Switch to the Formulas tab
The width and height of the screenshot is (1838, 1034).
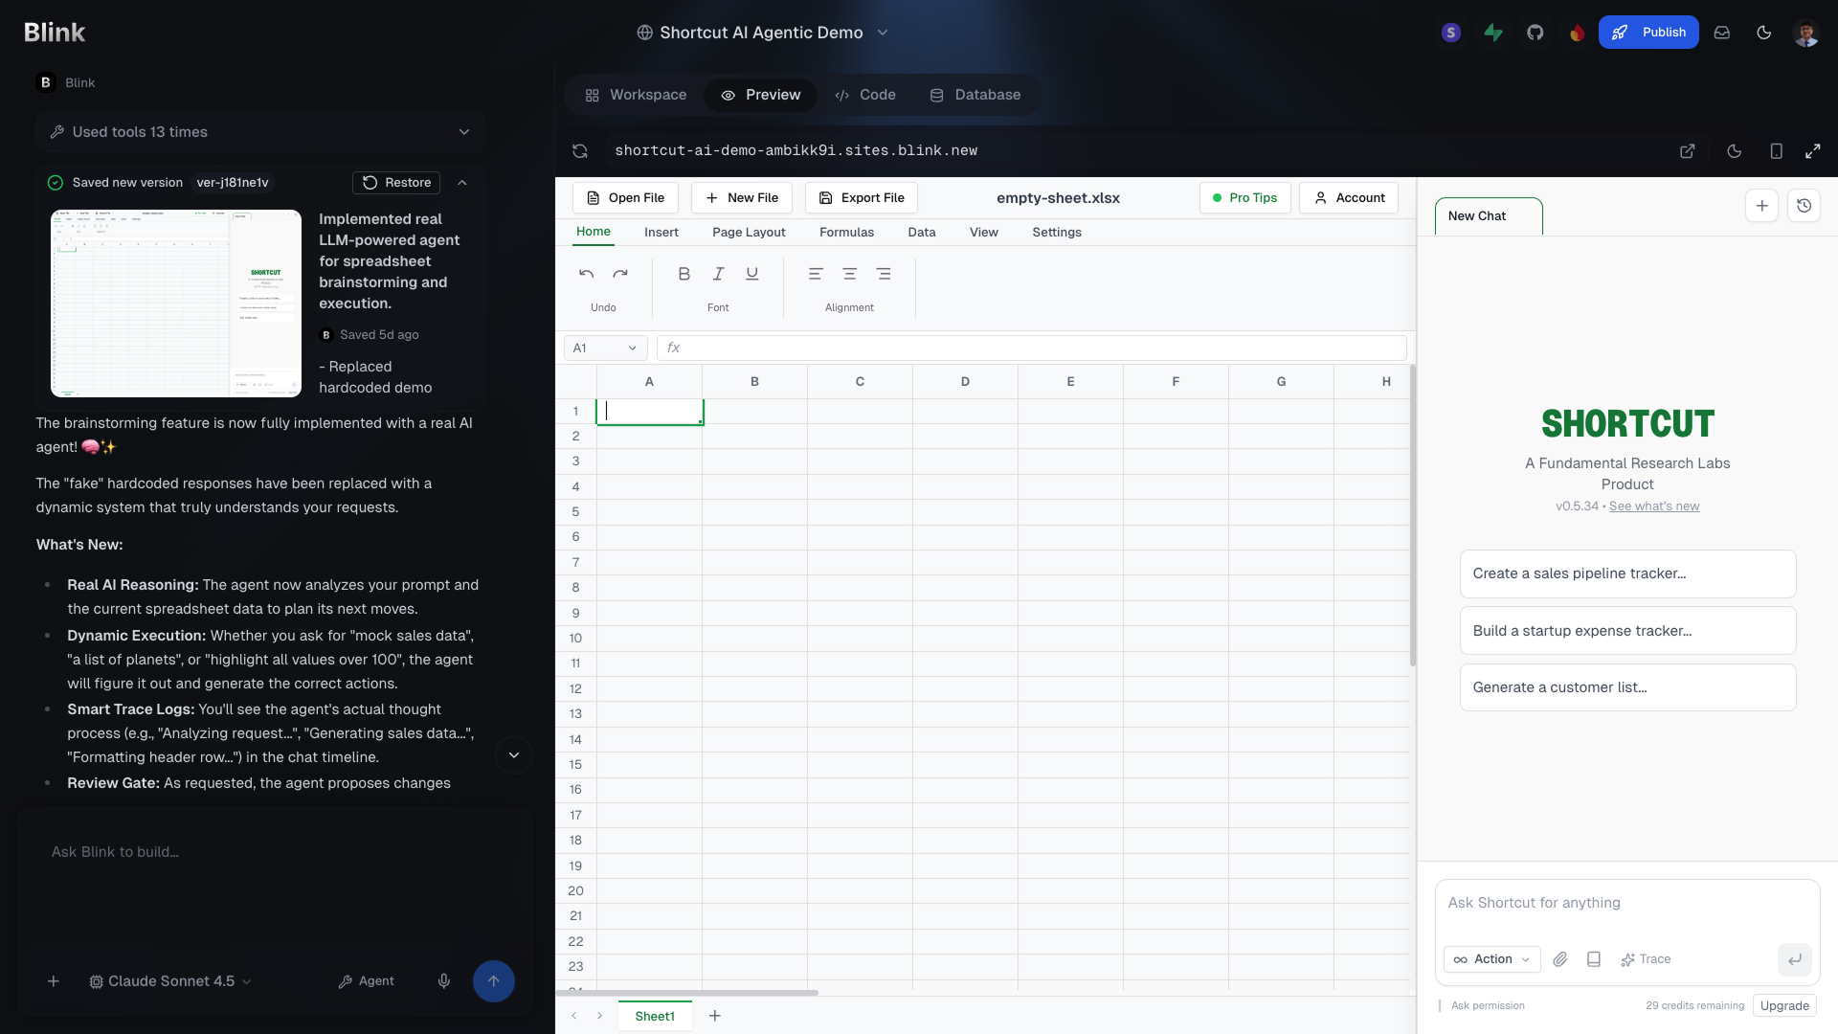coord(846,232)
